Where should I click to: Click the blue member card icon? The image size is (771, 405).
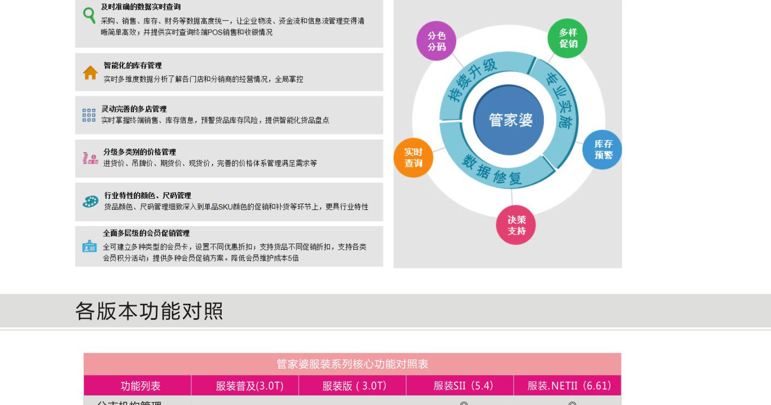[x=89, y=246]
